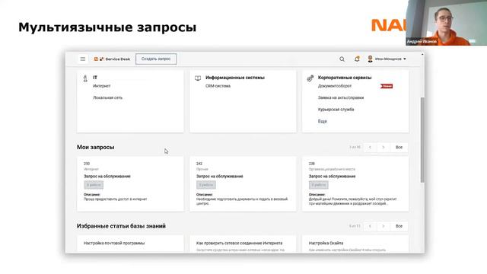This screenshot has width=487, height=274.
Task: Click status badge on request 250
Action: 94,185
